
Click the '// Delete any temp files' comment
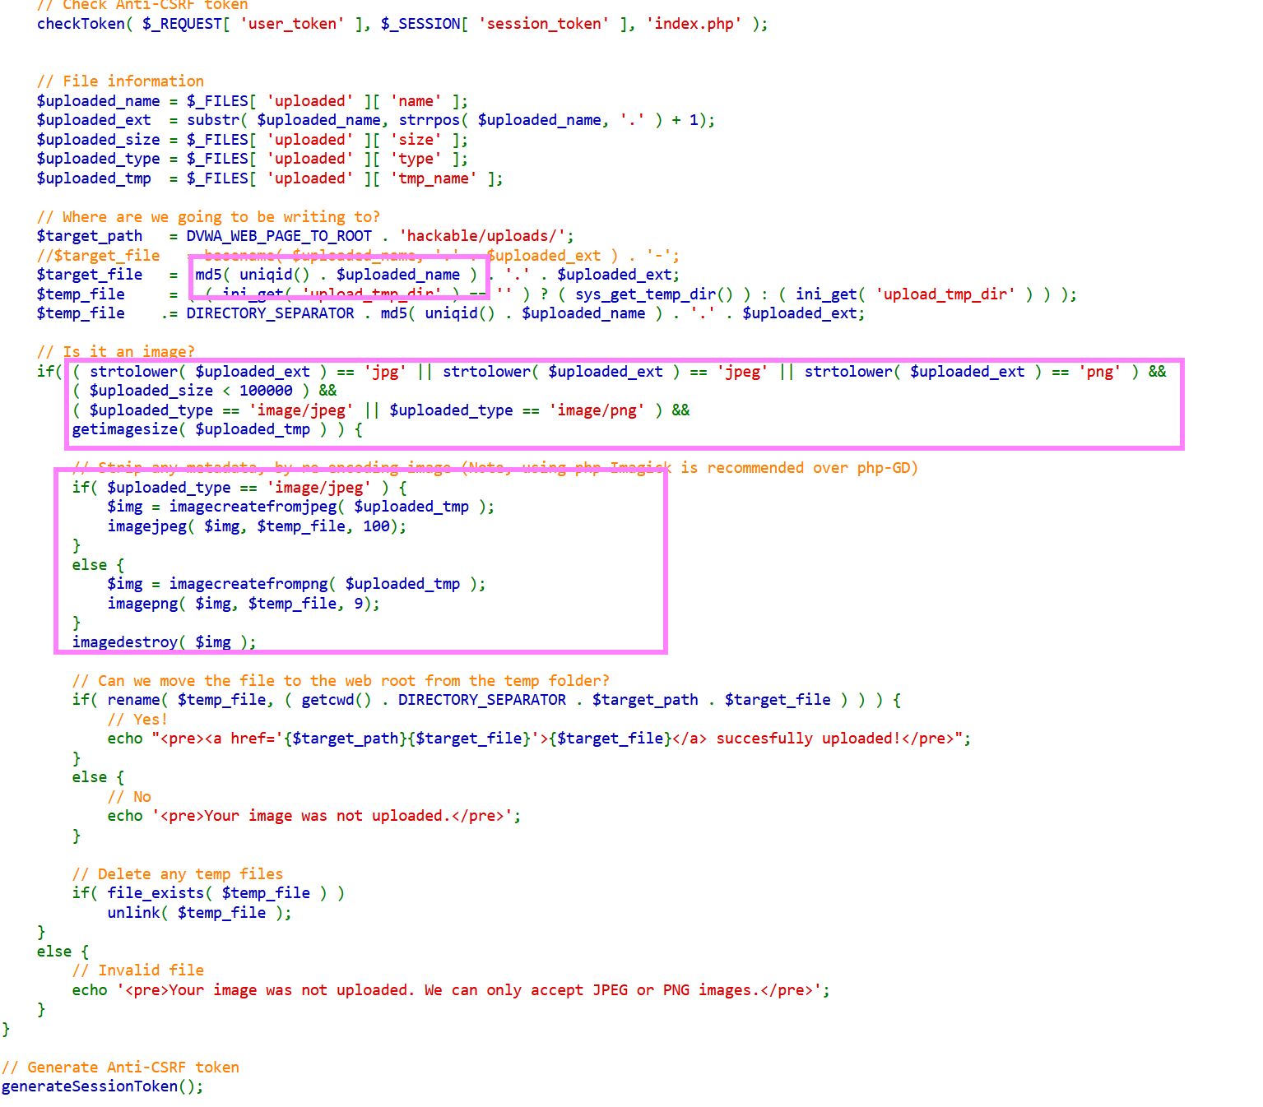pyautogui.click(x=178, y=874)
